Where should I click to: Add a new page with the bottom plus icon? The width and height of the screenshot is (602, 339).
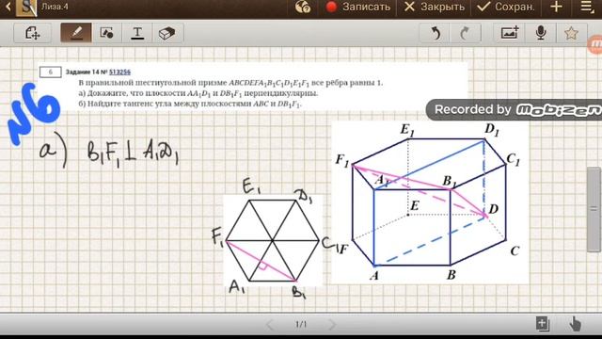point(543,324)
